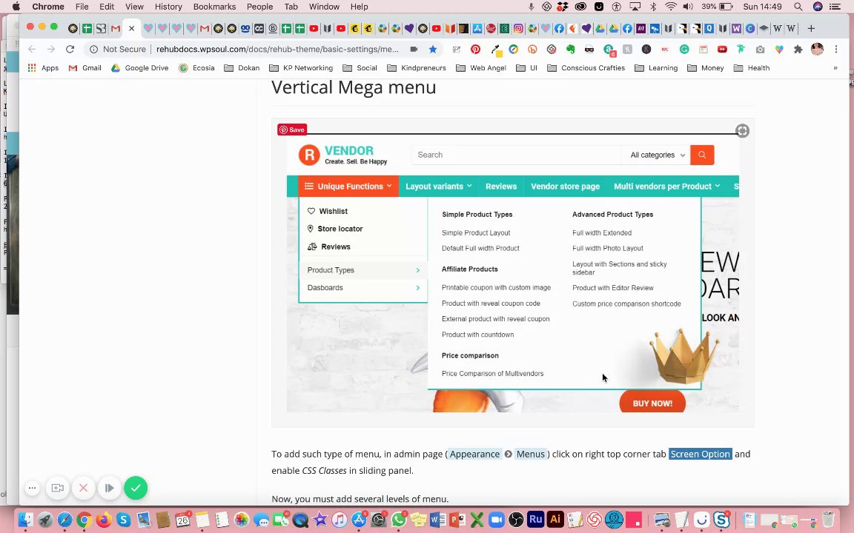Open the Conscious Crafties bookmarks folder

586,68
